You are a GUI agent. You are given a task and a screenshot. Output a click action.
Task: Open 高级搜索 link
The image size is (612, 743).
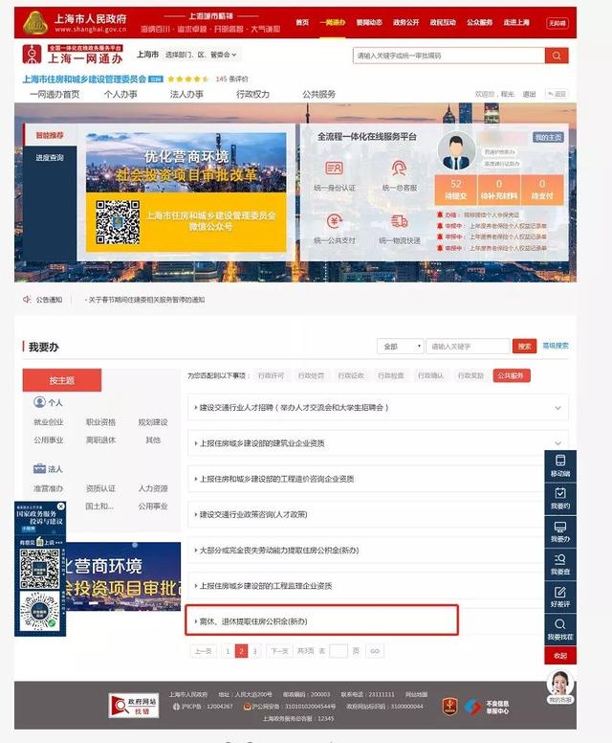[556, 346]
